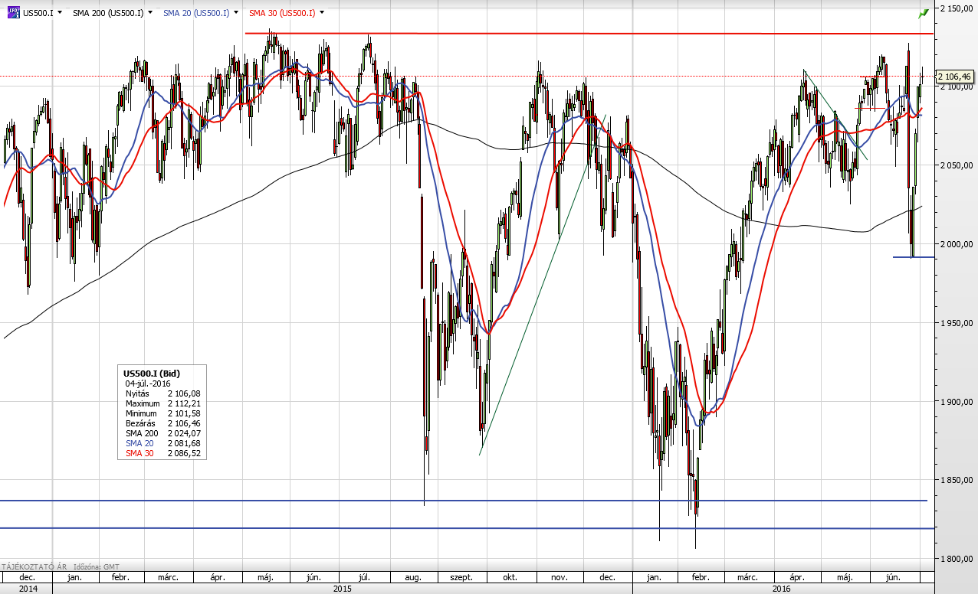Click the red SMA 30 2 086,52 row
The image size is (978, 594).
click(162, 453)
